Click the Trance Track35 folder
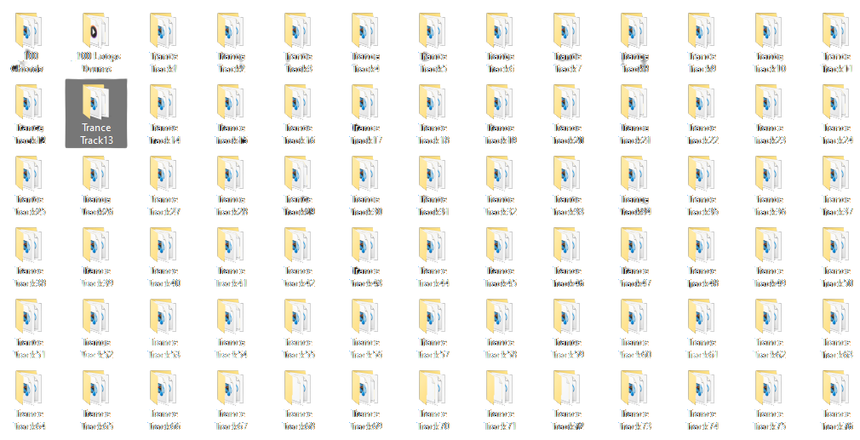This screenshot has width=860, height=440. tap(702, 174)
